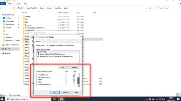The height and width of the screenshot is (101, 181).
Task: Click the Comms folder icon
Action: point(23,25)
